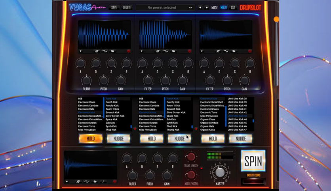This screenshot has height=191, width=331.
Task: Click NUDGE under the third reel
Action: tap(241, 139)
